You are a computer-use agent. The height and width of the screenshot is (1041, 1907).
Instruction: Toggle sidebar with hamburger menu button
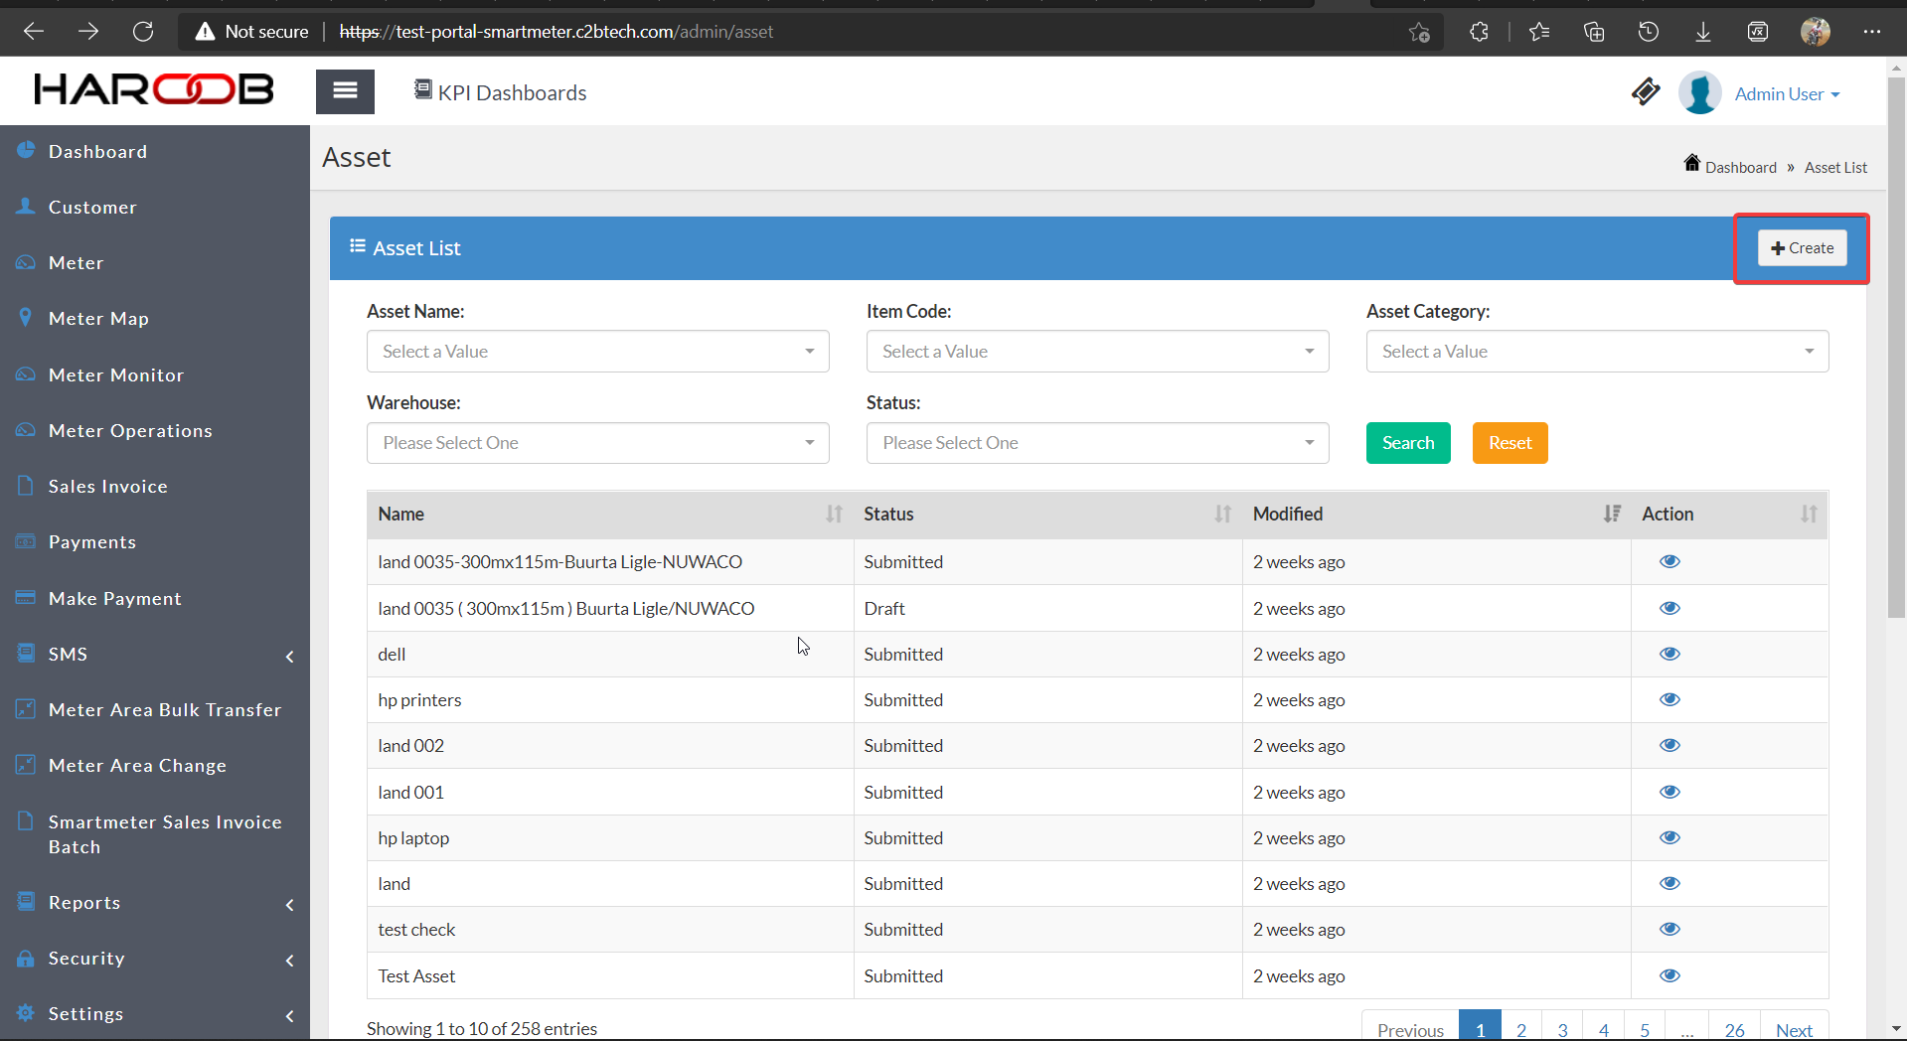pos(345,91)
